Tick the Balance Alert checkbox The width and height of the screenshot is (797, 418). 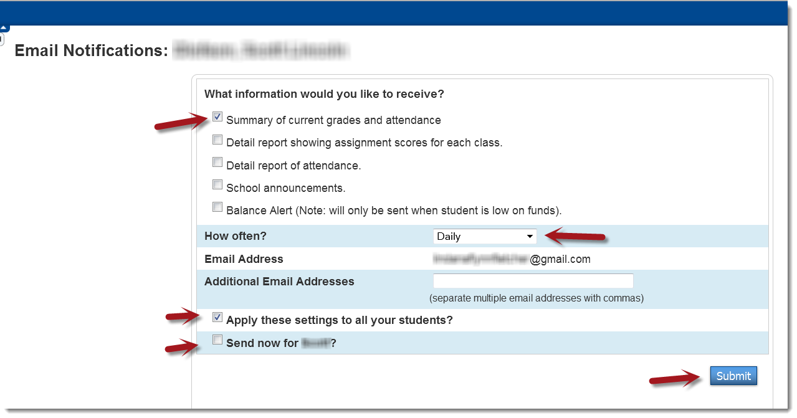tap(217, 207)
